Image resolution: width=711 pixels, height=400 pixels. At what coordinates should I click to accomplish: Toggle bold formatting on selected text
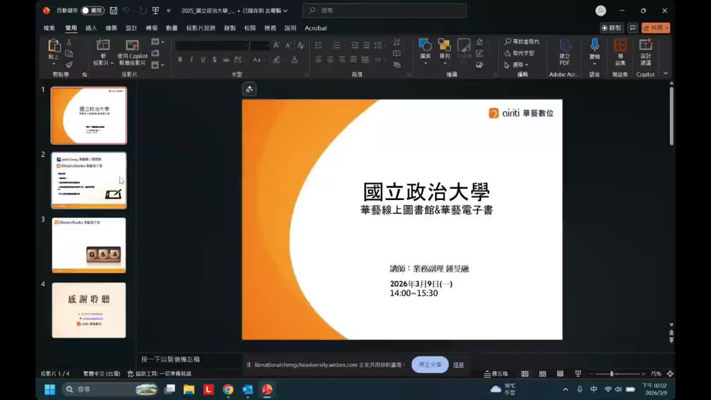[179, 59]
